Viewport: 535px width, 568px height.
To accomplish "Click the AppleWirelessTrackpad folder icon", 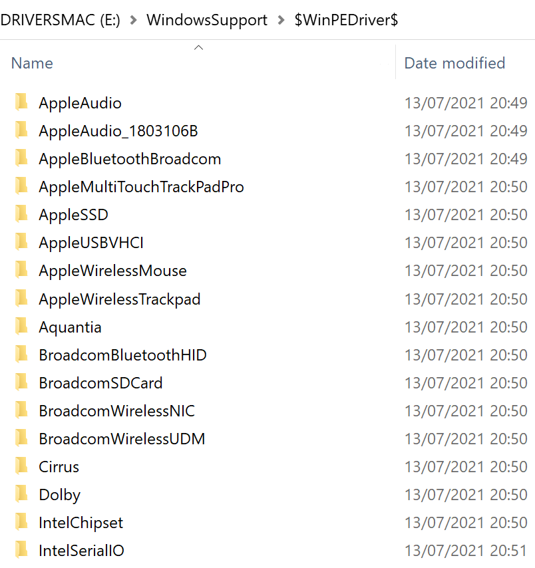I will pos(21,298).
